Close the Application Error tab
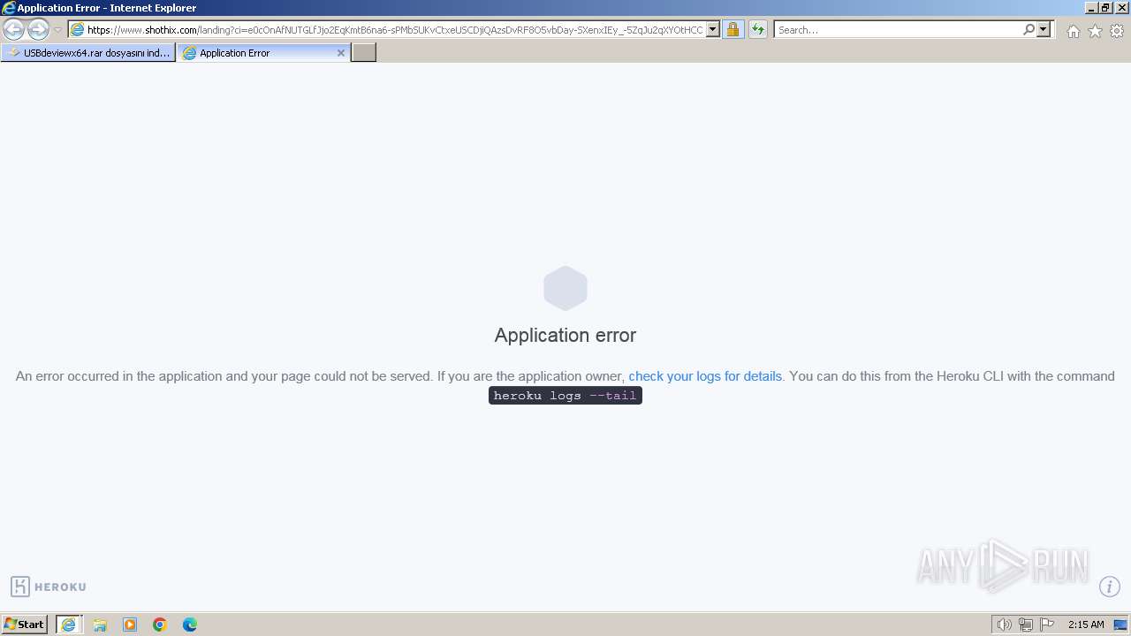 (341, 53)
